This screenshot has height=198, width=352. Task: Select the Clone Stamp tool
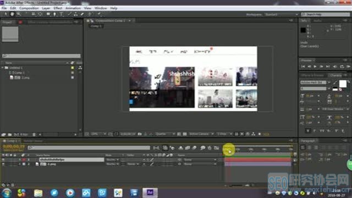[76, 14]
